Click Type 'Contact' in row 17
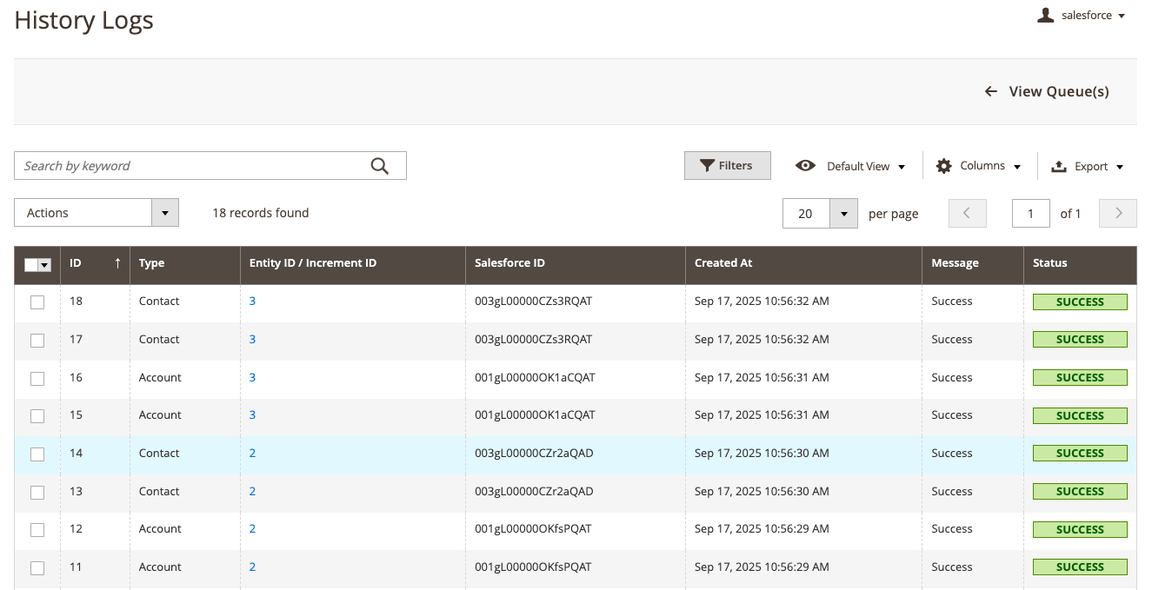This screenshot has width=1152, height=590. pos(159,339)
